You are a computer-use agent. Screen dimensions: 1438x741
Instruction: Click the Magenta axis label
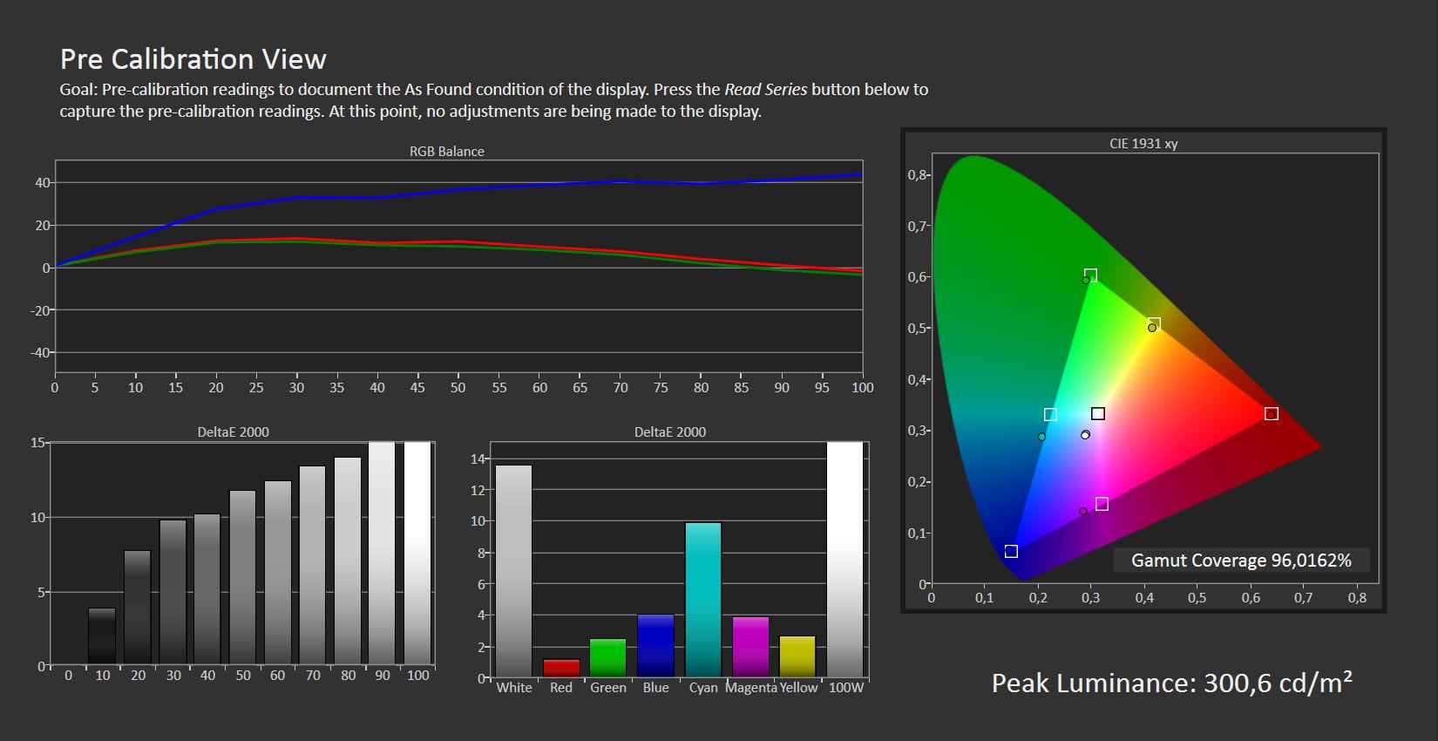click(751, 687)
